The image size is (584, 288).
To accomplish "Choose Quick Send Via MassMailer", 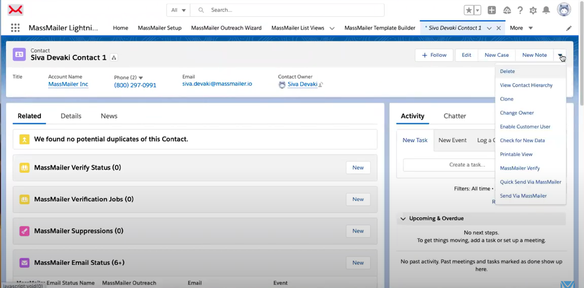I will (530, 182).
